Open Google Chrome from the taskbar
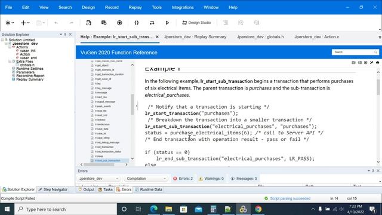Image resolution: width=382 pixels, height=215 pixels. [258, 209]
